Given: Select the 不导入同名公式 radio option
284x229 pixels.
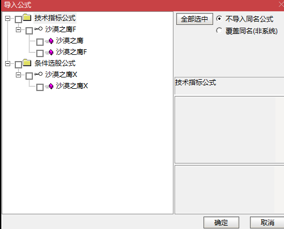Looking at the screenshot, I should click(219, 19).
